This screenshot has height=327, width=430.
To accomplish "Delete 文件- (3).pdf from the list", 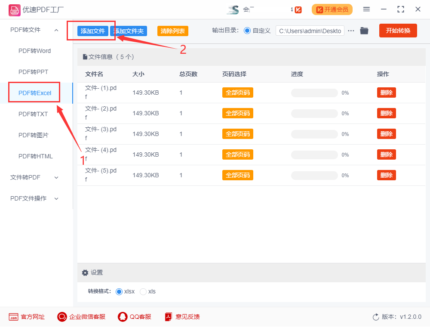I will tap(386, 134).
